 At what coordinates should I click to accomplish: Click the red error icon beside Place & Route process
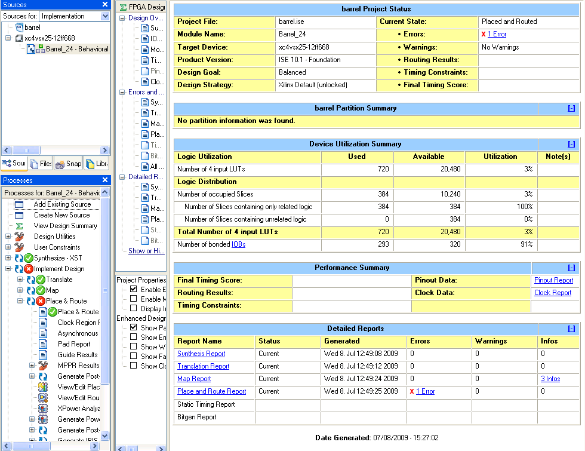[41, 301]
